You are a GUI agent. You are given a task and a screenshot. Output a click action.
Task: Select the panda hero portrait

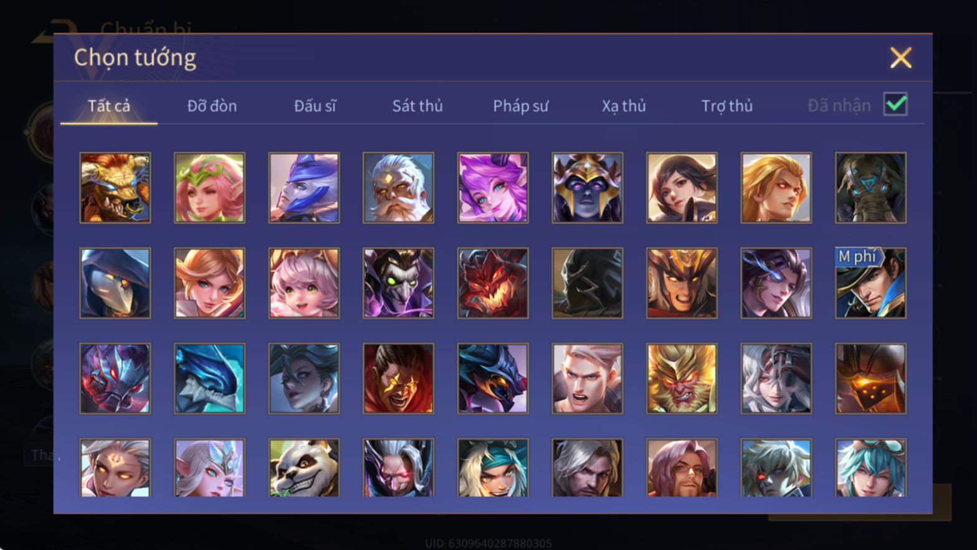pyautogui.click(x=304, y=468)
